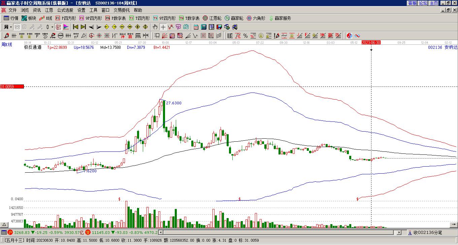Open the T数字表 tool
Screen dimensions: 458x245
click(x=189, y=18)
